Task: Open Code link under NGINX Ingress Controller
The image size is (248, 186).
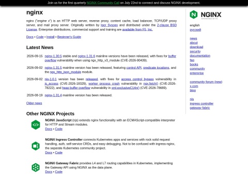Action: pyautogui.click(x=59, y=152)
